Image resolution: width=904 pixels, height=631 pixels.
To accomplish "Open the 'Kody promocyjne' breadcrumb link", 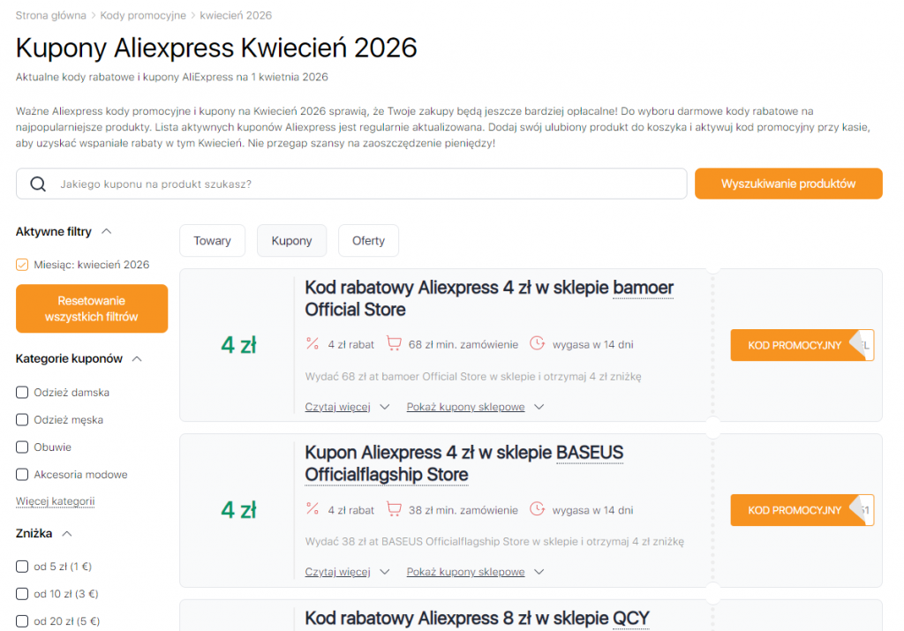I will [x=143, y=15].
